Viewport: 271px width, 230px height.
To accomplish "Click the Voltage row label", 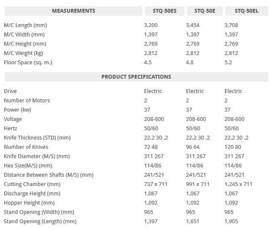I will (13, 119).
